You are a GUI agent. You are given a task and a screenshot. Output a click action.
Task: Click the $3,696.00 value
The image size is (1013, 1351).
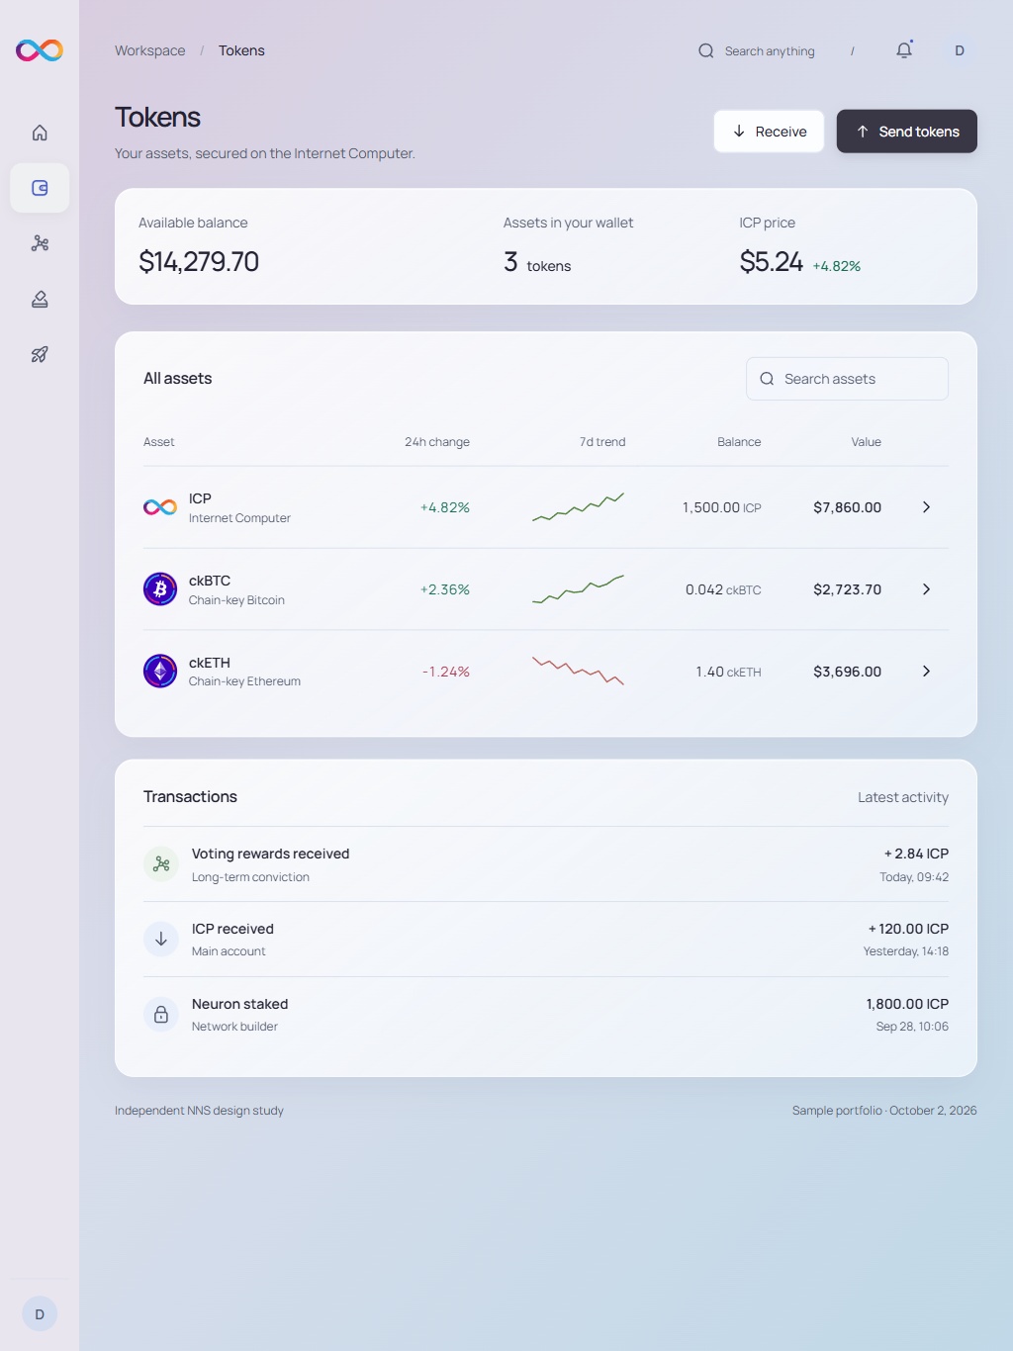point(847,672)
